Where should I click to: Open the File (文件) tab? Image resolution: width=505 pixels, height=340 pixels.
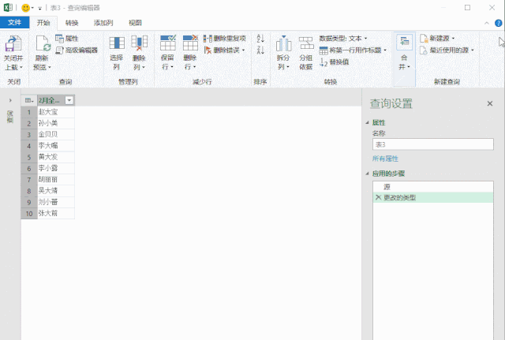click(14, 23)
